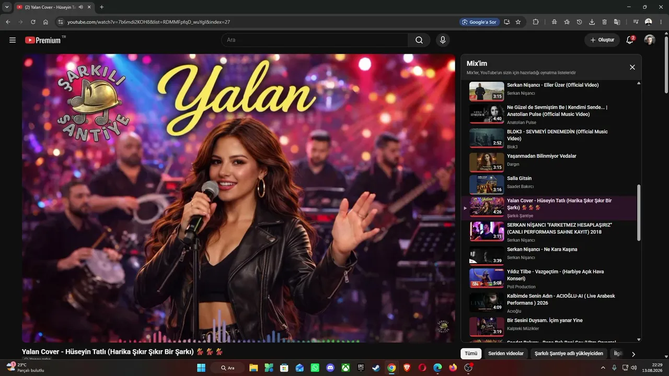This screenshot has width=669, height=376.
Task: Play Yaşanmadan Bilinmiyor Vedalar from playlist
Action: coord(549,162)
